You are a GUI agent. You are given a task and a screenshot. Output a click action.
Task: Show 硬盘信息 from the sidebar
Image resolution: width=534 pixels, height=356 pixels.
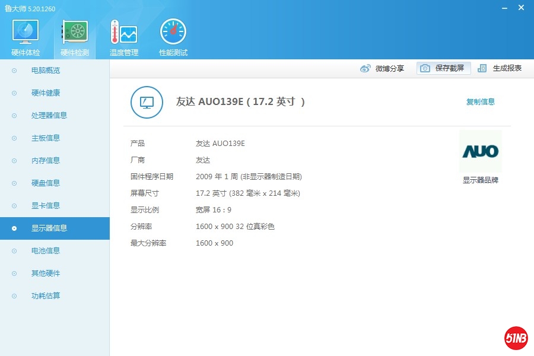(x=46, y=183)
